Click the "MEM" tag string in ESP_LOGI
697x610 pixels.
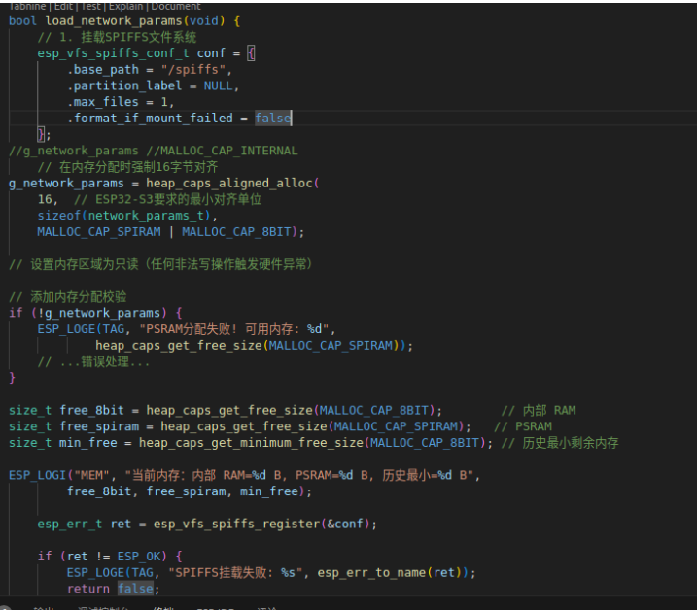(92, 475)
